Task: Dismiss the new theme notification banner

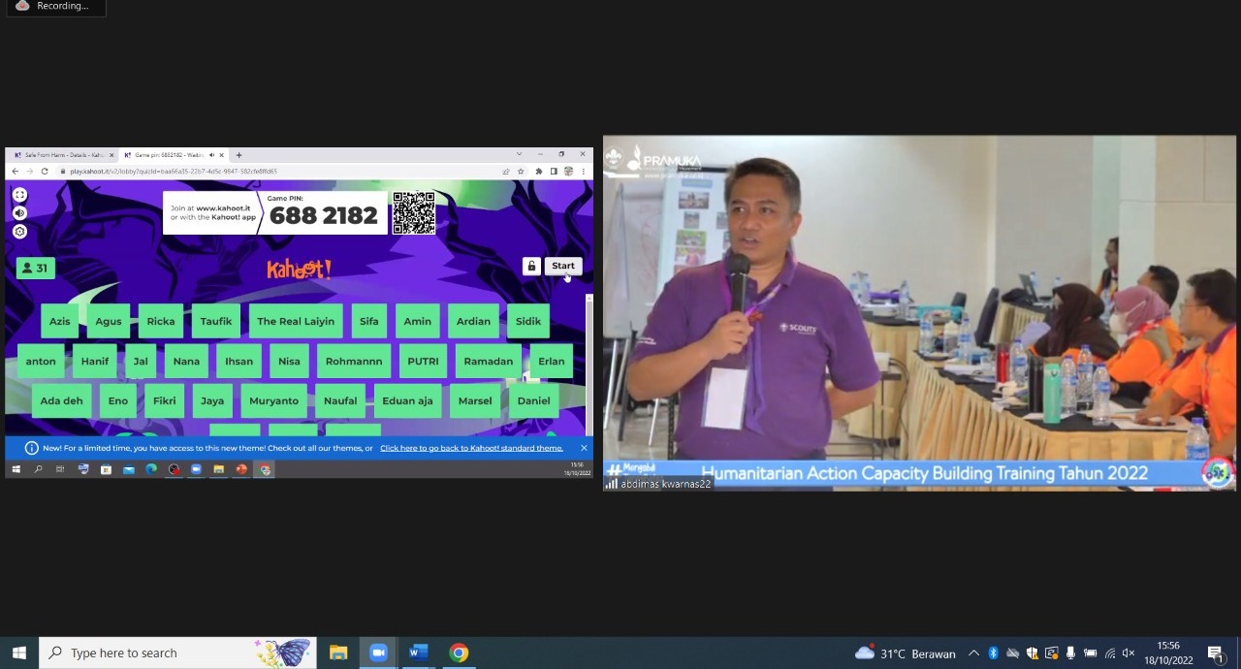Action: (x=584, y=448)
